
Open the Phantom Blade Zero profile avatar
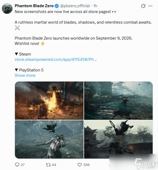7,9
